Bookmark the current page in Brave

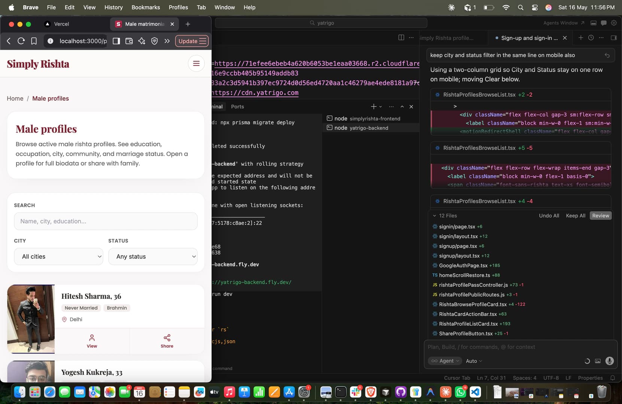point(34,41)
